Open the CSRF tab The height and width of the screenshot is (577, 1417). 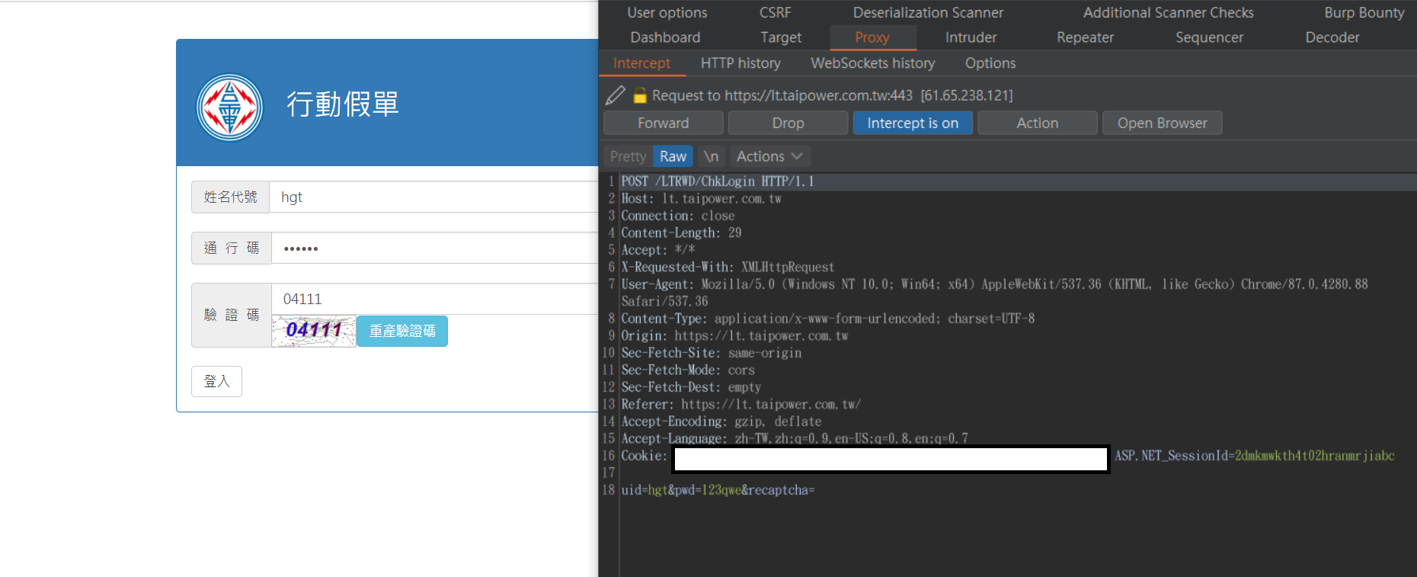776,12
